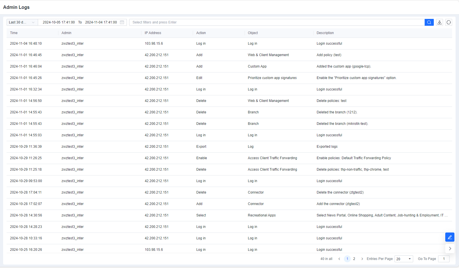Image resolution: width=459 pixels, height=268 pixels.
Task: Click IP address 103.98.15.6 in first row
Action: (x=154, y=44)
